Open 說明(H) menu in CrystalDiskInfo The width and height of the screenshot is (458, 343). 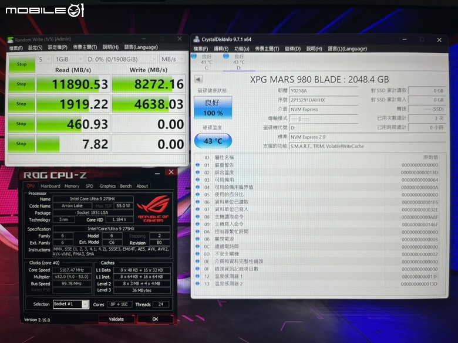[x=314, y=49]
